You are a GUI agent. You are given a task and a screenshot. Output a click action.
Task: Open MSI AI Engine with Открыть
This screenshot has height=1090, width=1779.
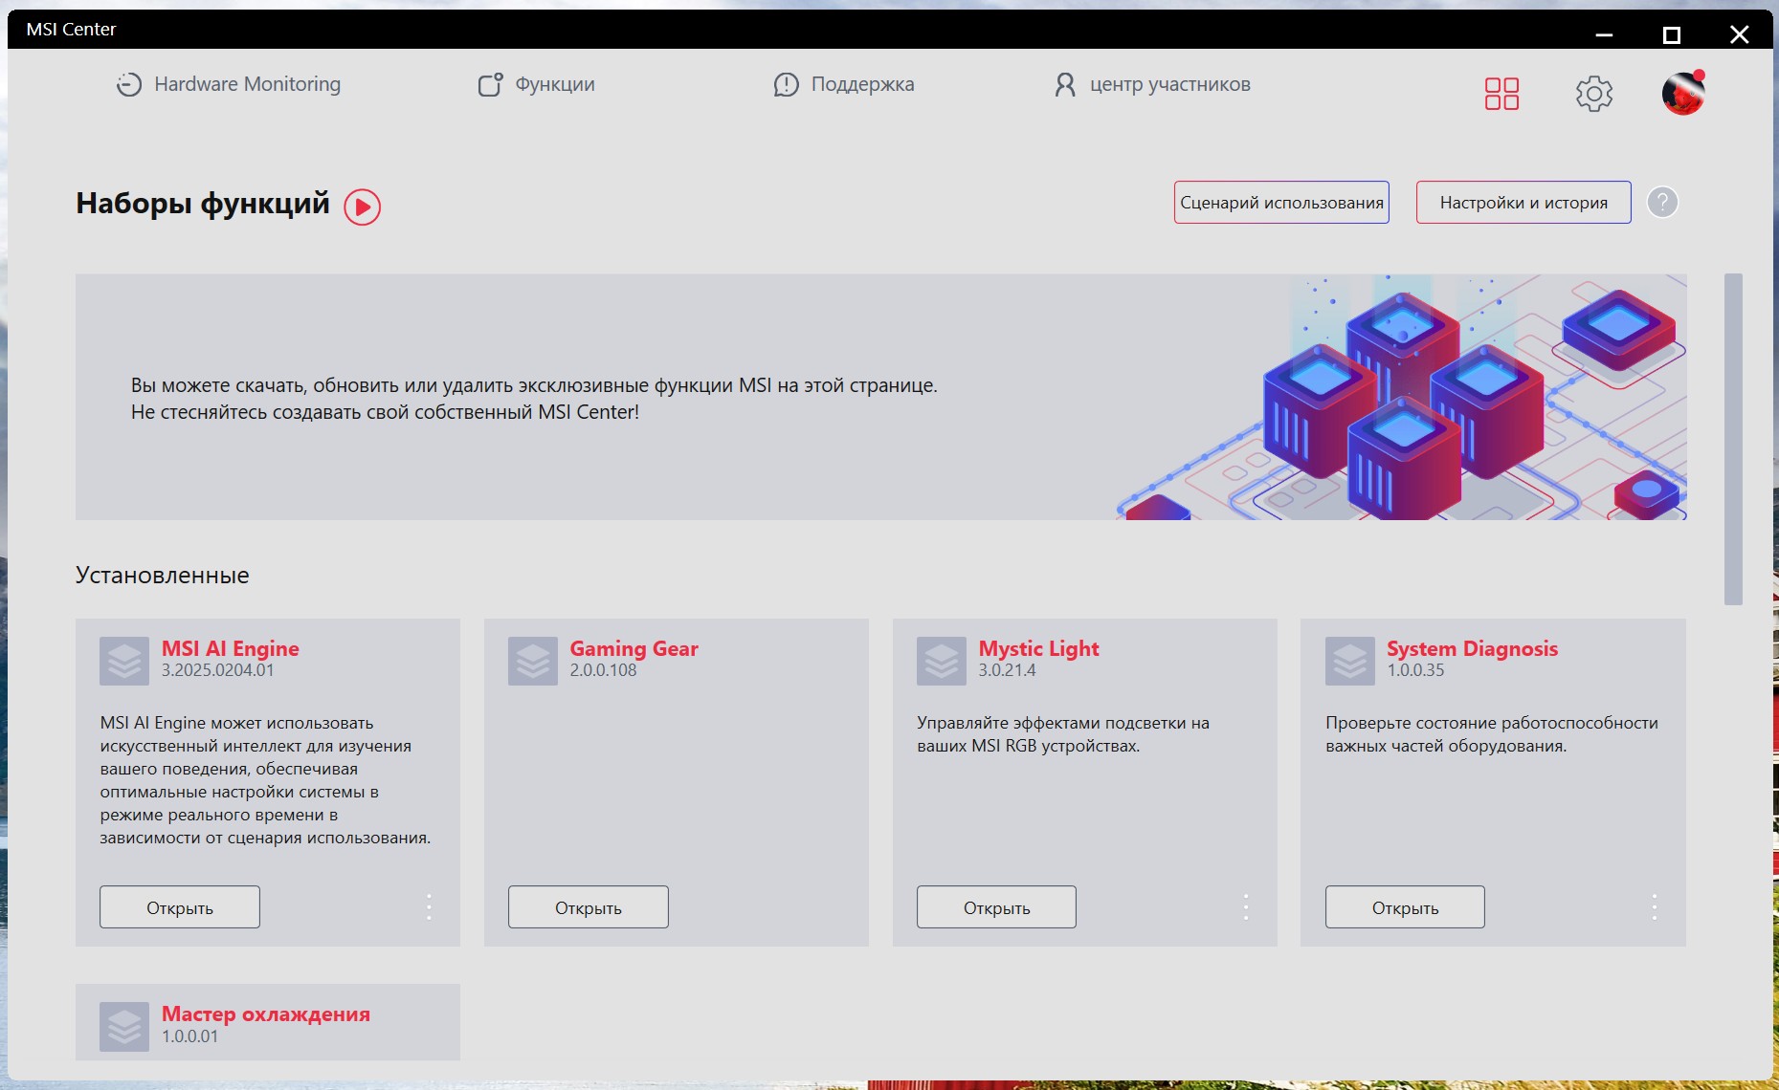click(x=180, y=906)
